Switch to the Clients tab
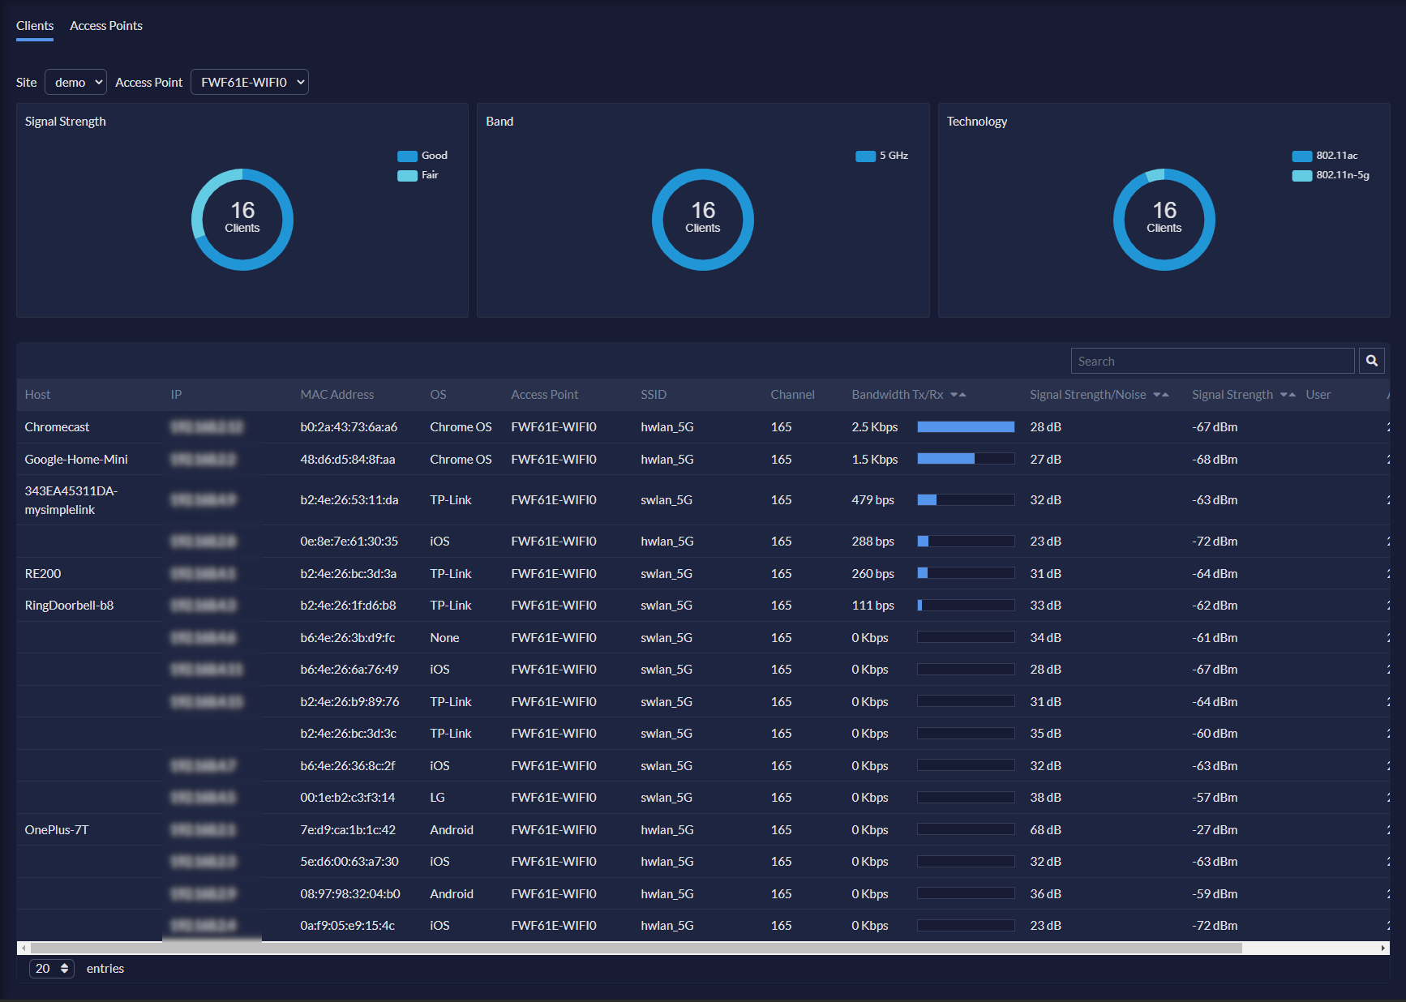This screenshot has height=1002, width=1406. (x=35, y=26)
